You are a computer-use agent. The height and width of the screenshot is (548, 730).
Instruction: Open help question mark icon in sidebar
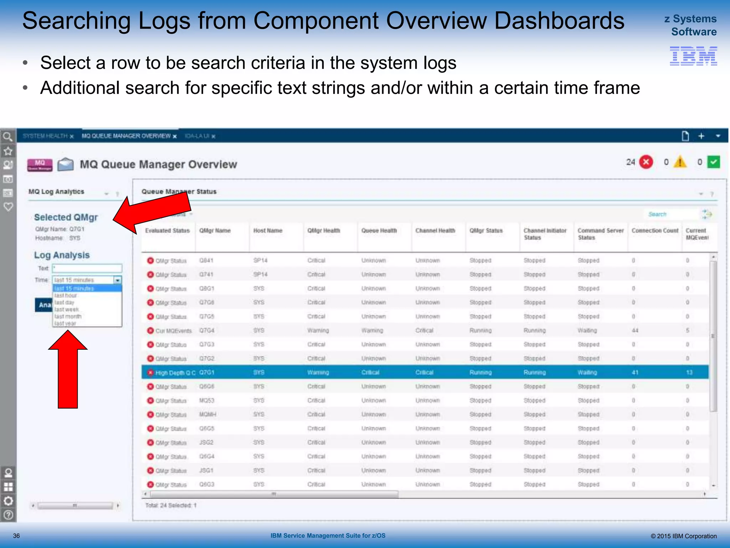8,515
